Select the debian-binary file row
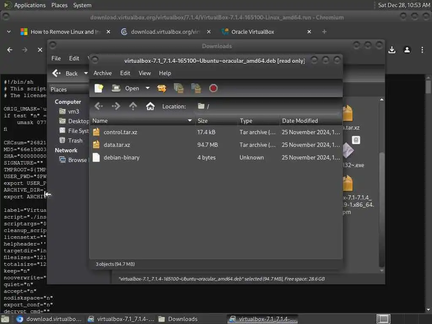The height and width of the screenshot is (324, 432). pyautogui.click(x=216, y=158)
